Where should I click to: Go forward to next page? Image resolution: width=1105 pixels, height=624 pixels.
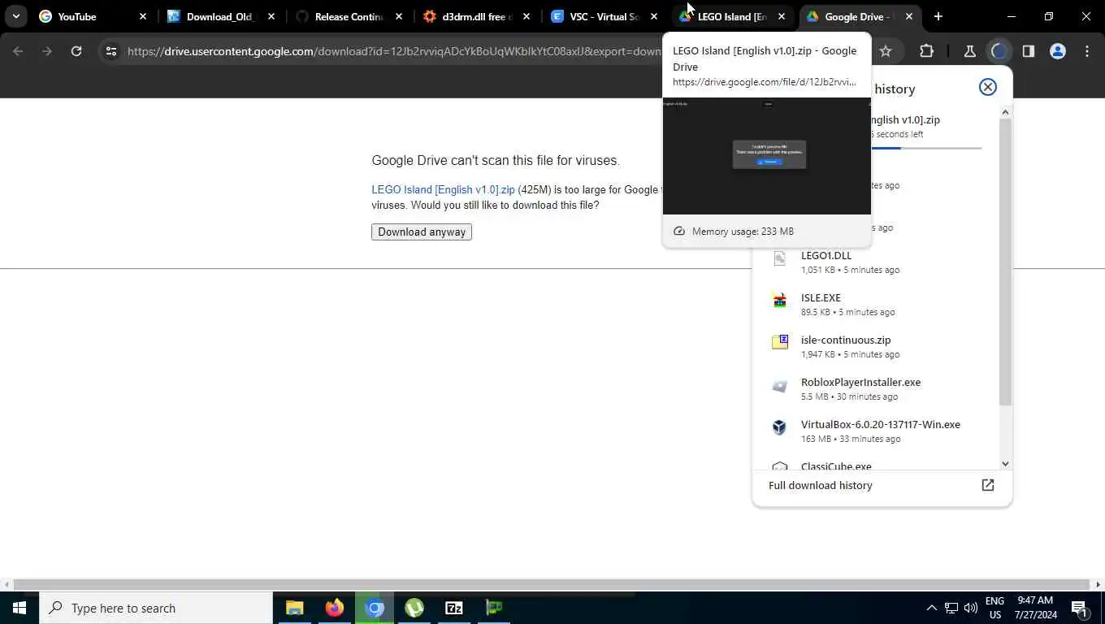click(x=47, y=51)
